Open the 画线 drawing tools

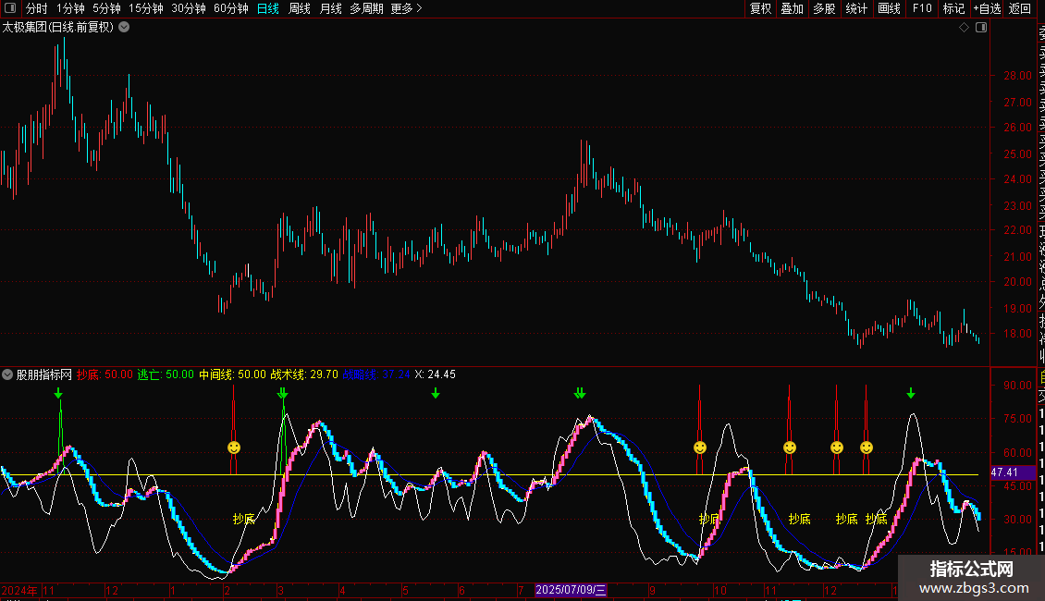coord(889,8)
